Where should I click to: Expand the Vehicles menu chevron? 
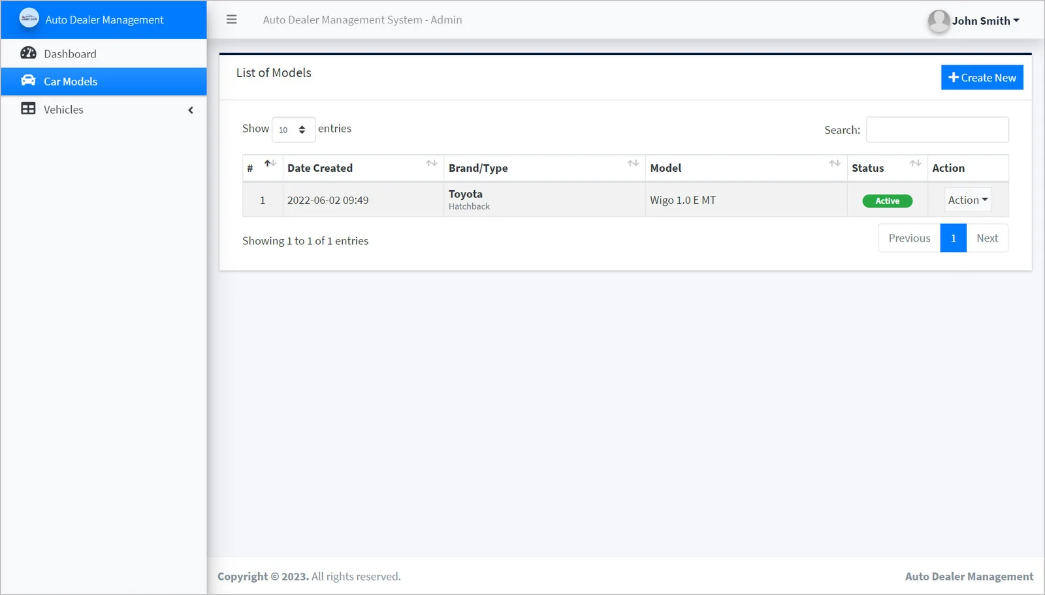point(191,110)
